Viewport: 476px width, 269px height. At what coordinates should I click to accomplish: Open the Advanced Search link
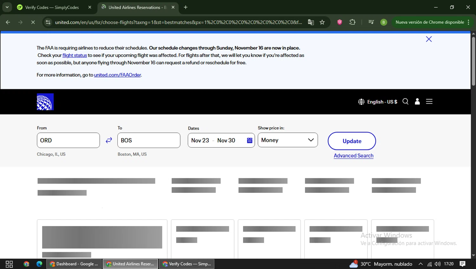[x=354, y=156]
